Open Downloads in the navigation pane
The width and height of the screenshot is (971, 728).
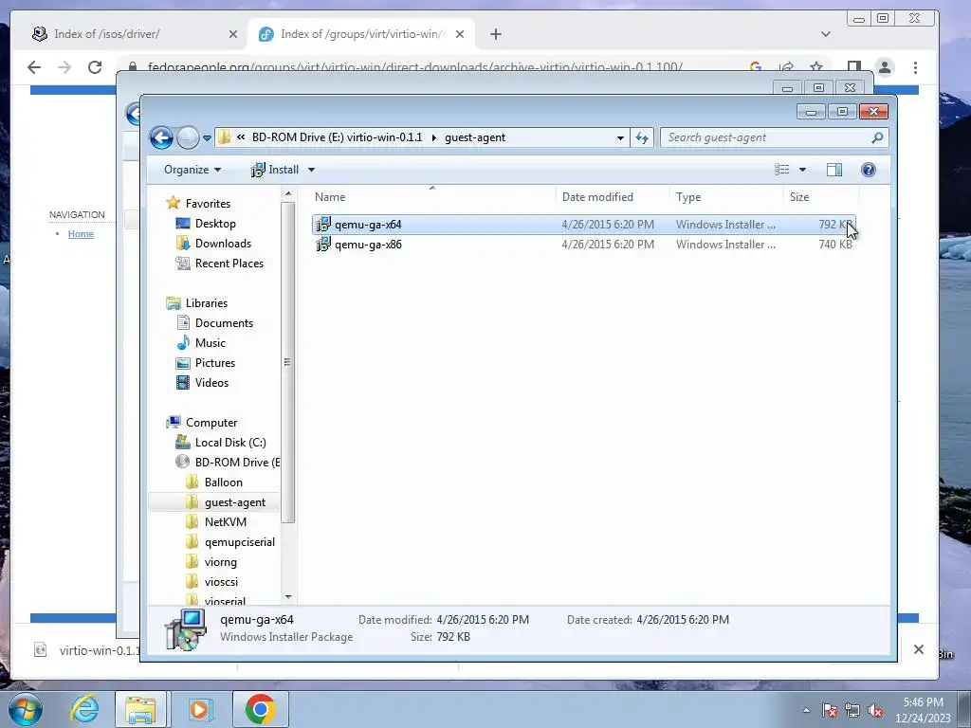[223, 244]
